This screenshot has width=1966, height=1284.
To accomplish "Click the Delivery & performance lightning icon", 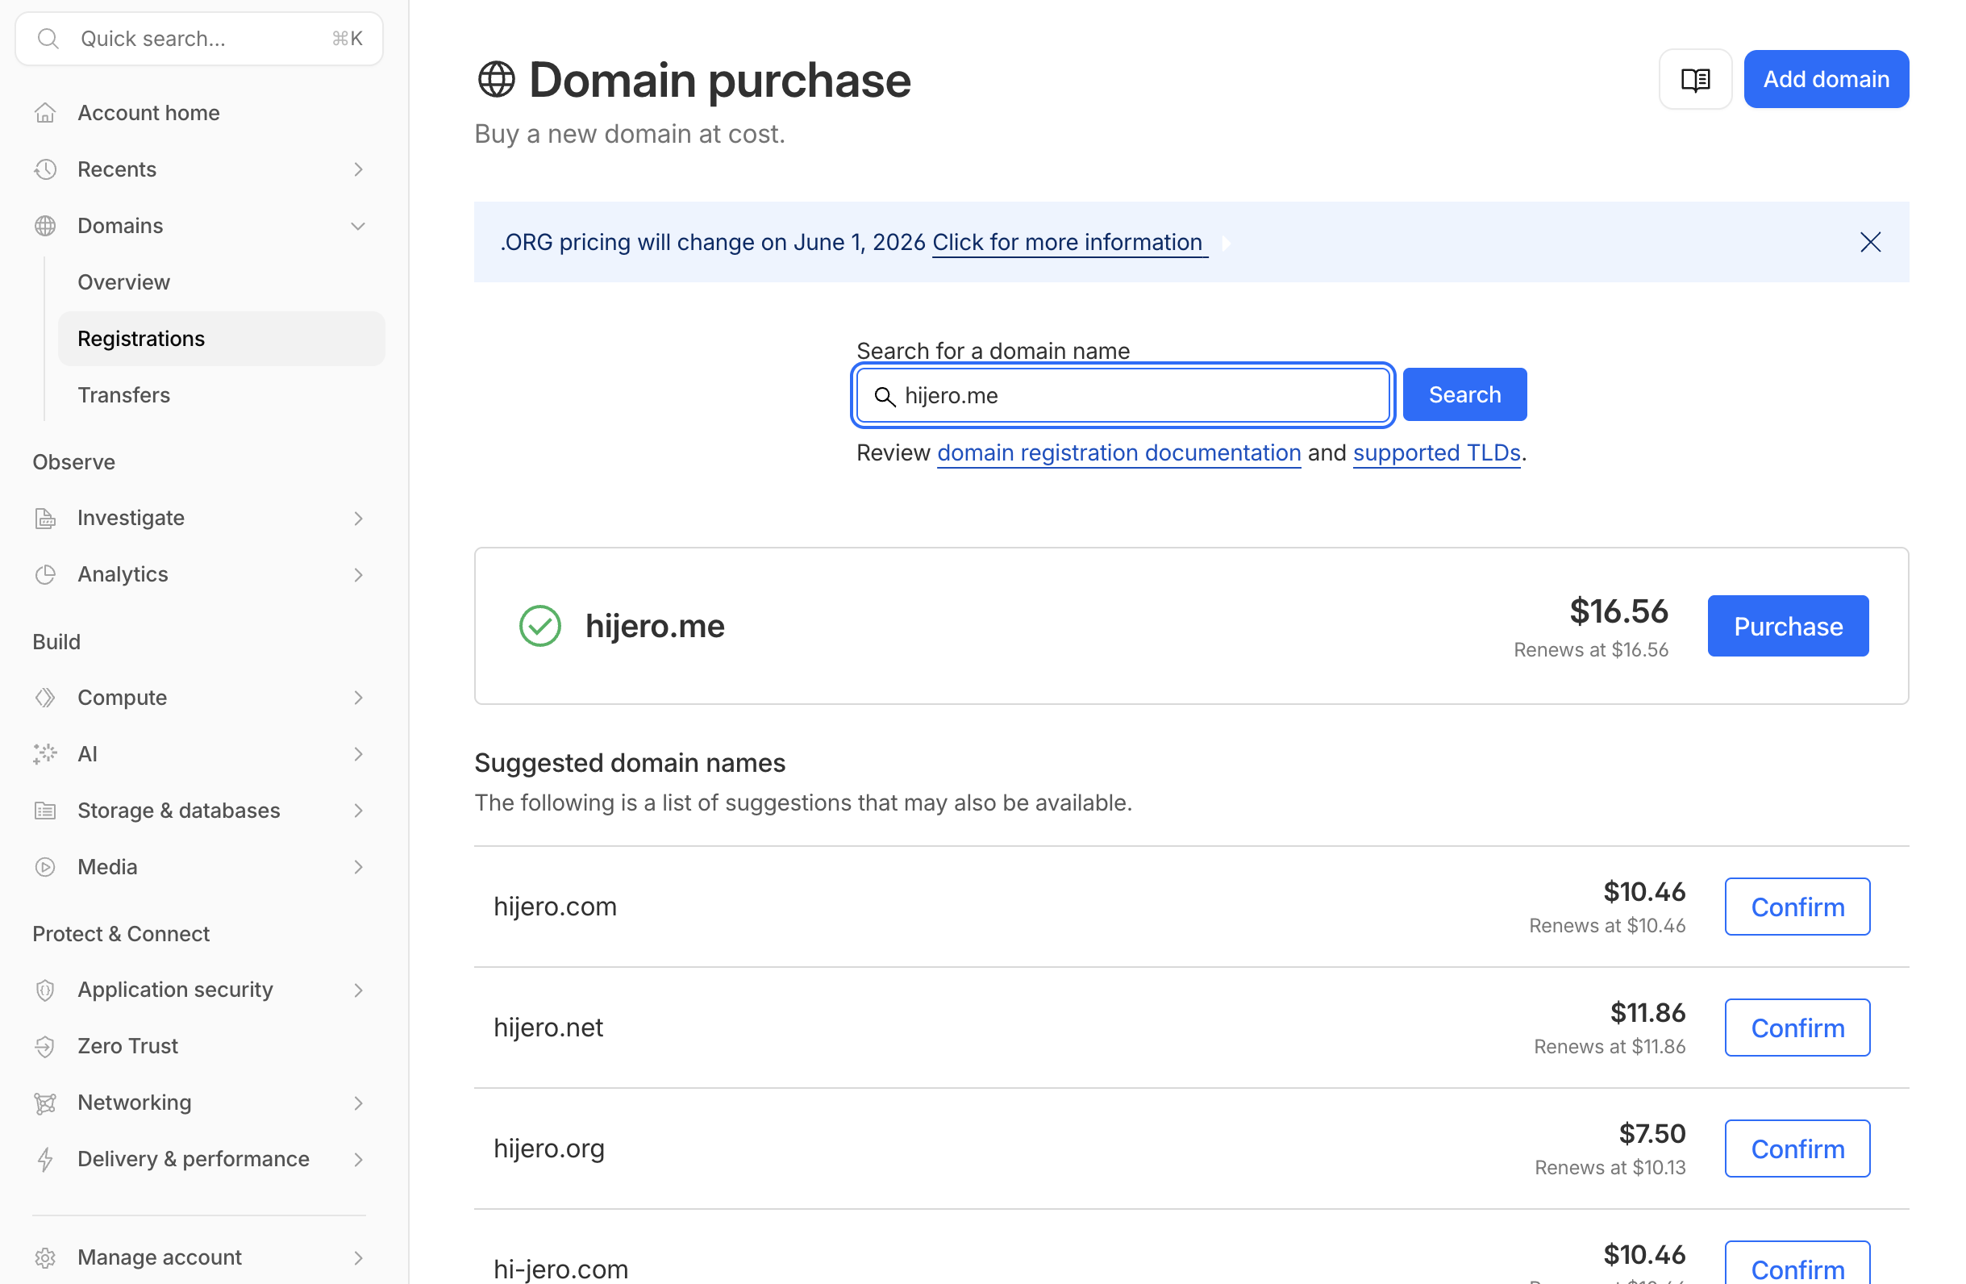I will 45,1159.
